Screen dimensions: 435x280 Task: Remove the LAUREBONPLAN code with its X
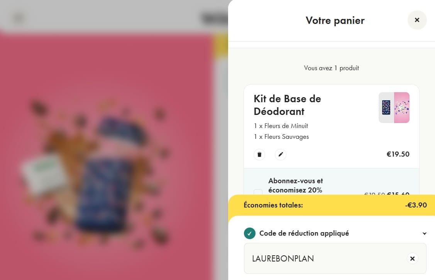[x=412, y=258]
